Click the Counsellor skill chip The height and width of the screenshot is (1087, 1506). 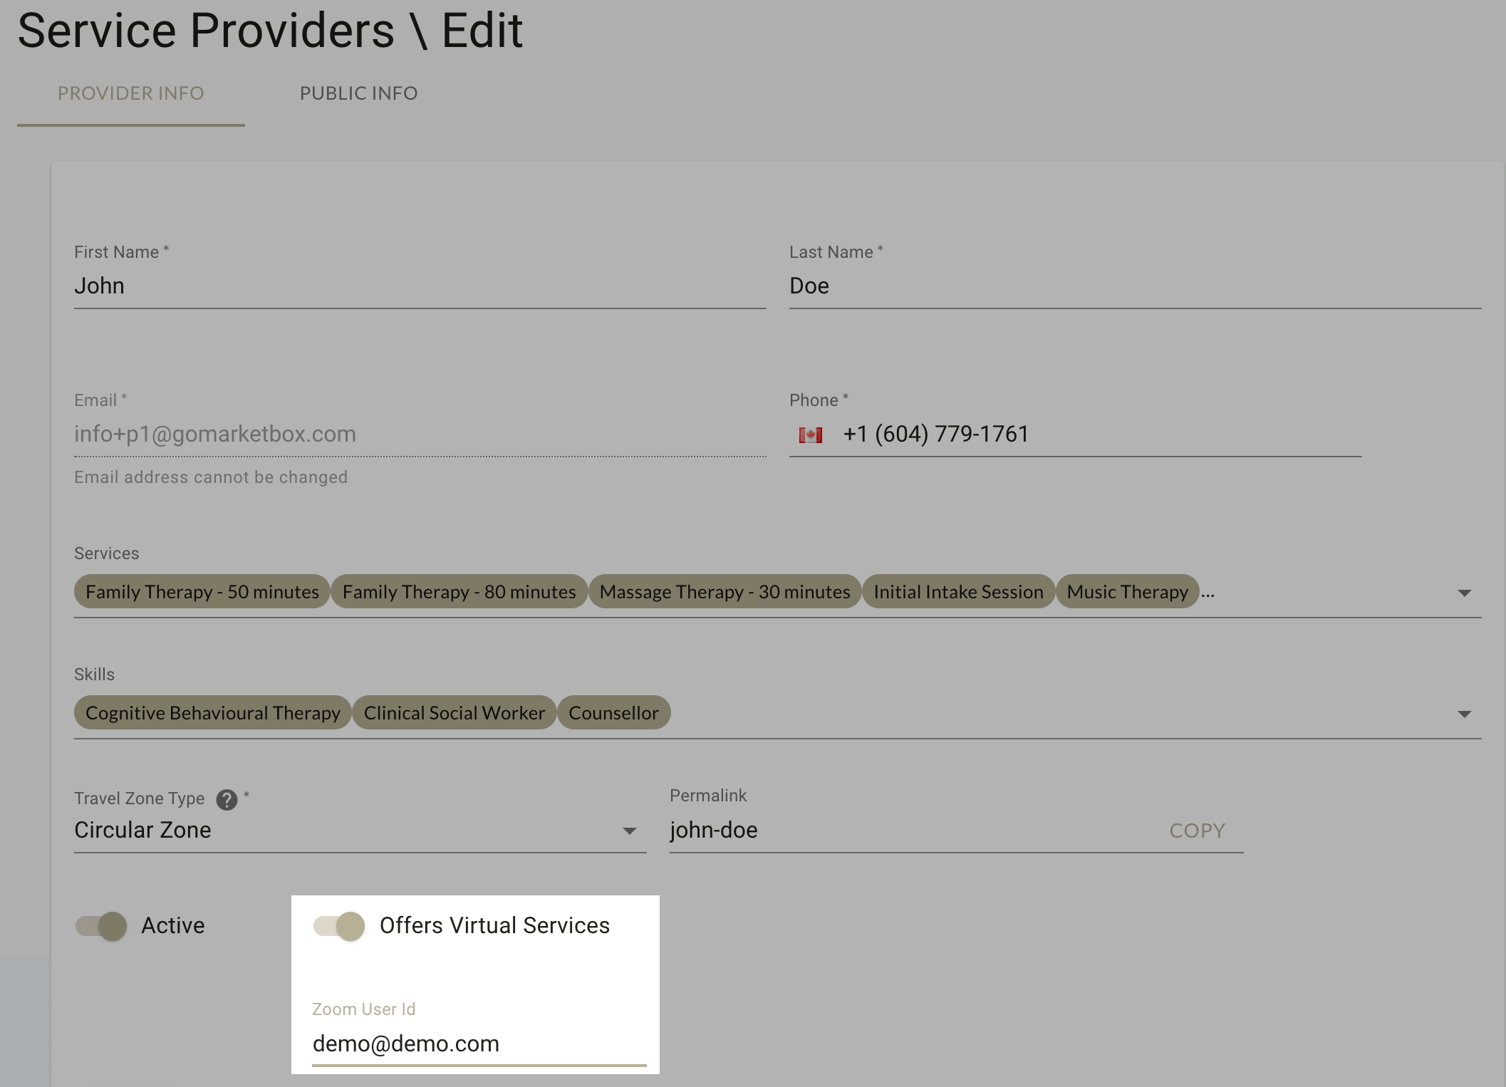613,712
